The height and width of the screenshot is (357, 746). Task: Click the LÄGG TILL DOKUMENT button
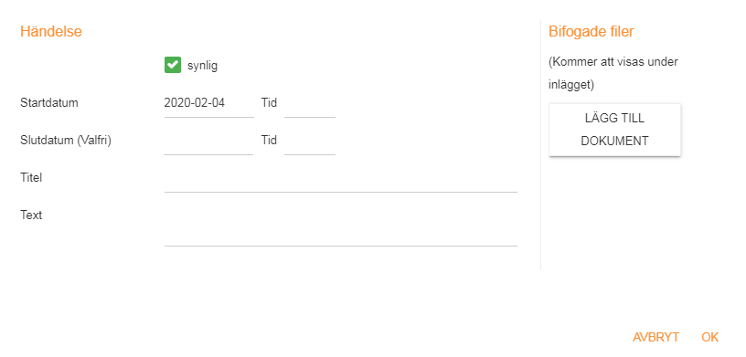pos(614,130)
